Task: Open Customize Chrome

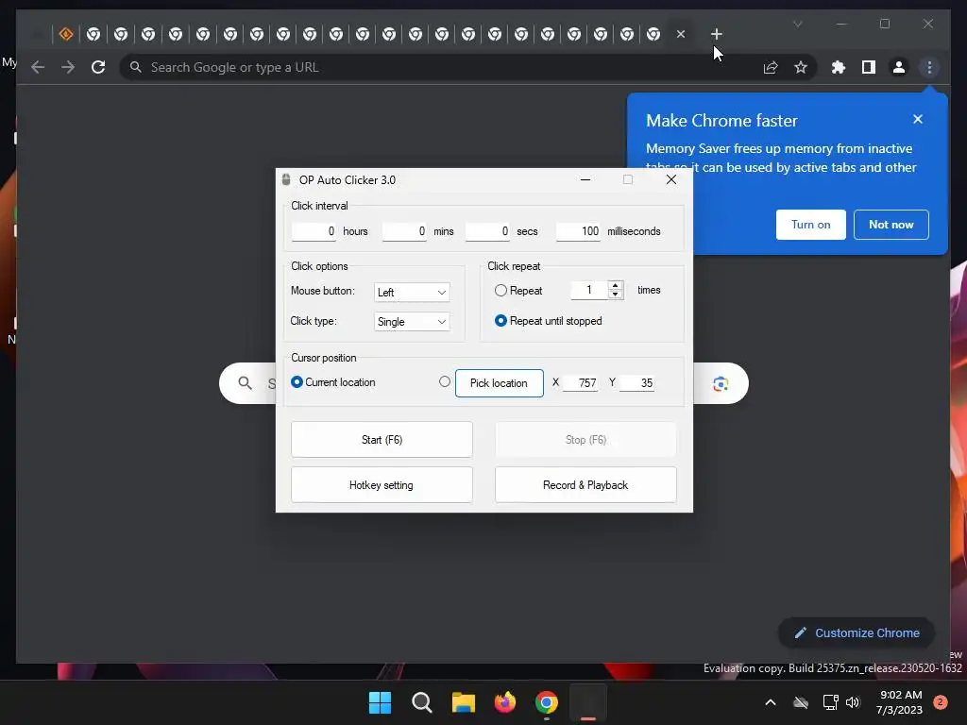Action: pyautogui.click(x=857, y=633)
